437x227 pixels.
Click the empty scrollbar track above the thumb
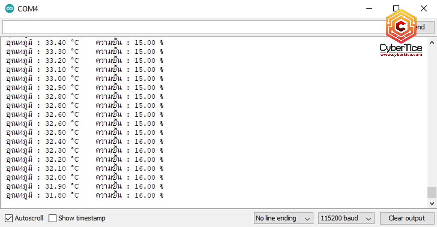tap(432, 116)
